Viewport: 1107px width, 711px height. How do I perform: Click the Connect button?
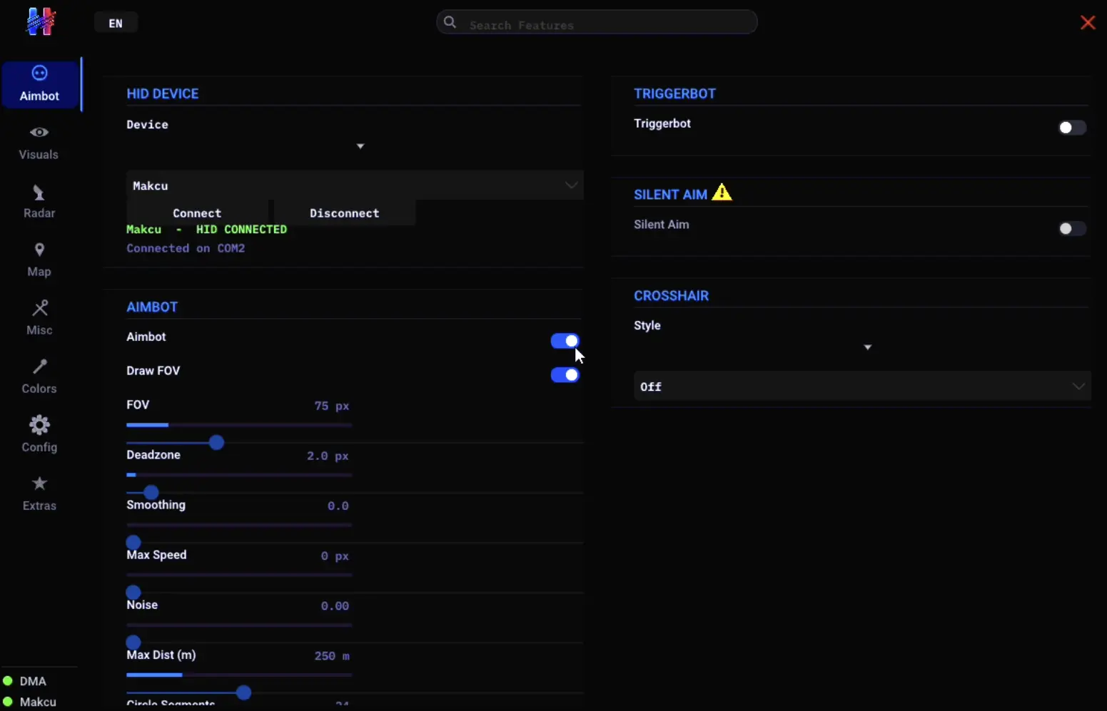pos(197,213)
